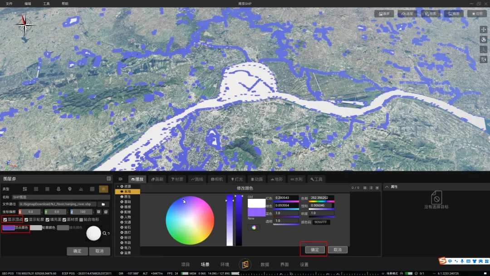The width and height of the screenshot is (490, 276).
Task: Click the reset arrow next to material sphere
Action: point(109,233)
